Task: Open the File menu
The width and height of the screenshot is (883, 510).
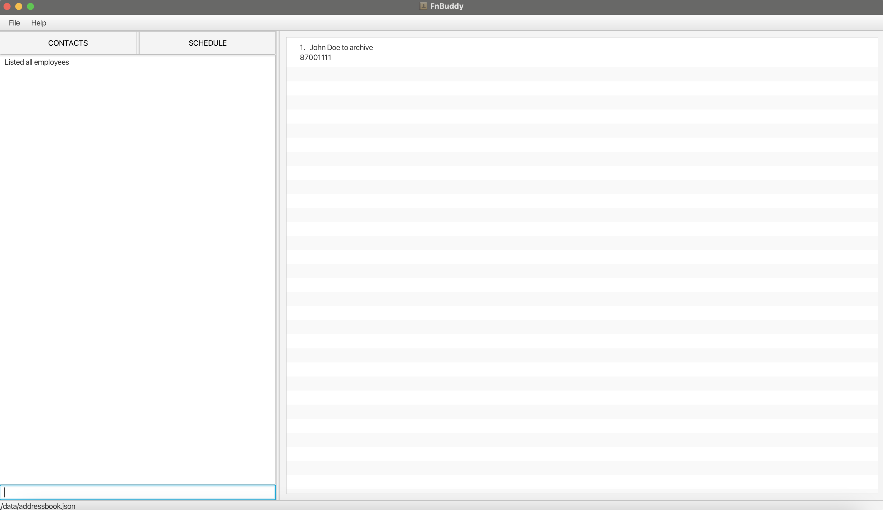Action: [x=14, y=23]
